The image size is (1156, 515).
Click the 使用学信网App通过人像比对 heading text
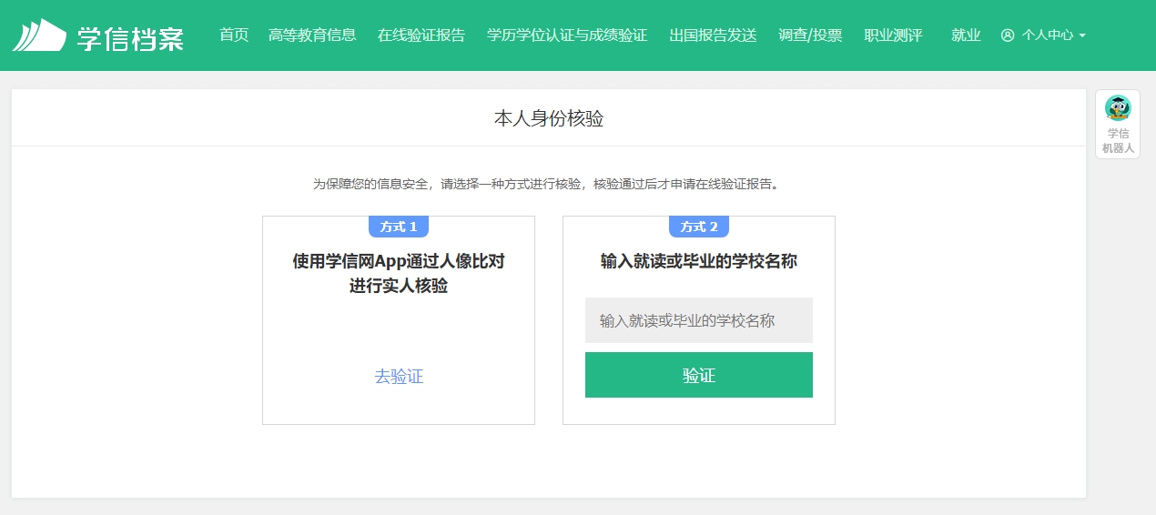[399, 262]
